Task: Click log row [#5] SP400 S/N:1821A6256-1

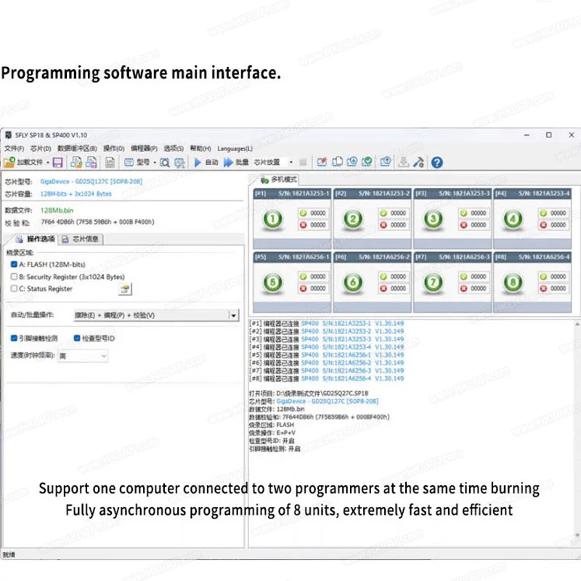Action: pyautogui.click(x=326, y=355)
